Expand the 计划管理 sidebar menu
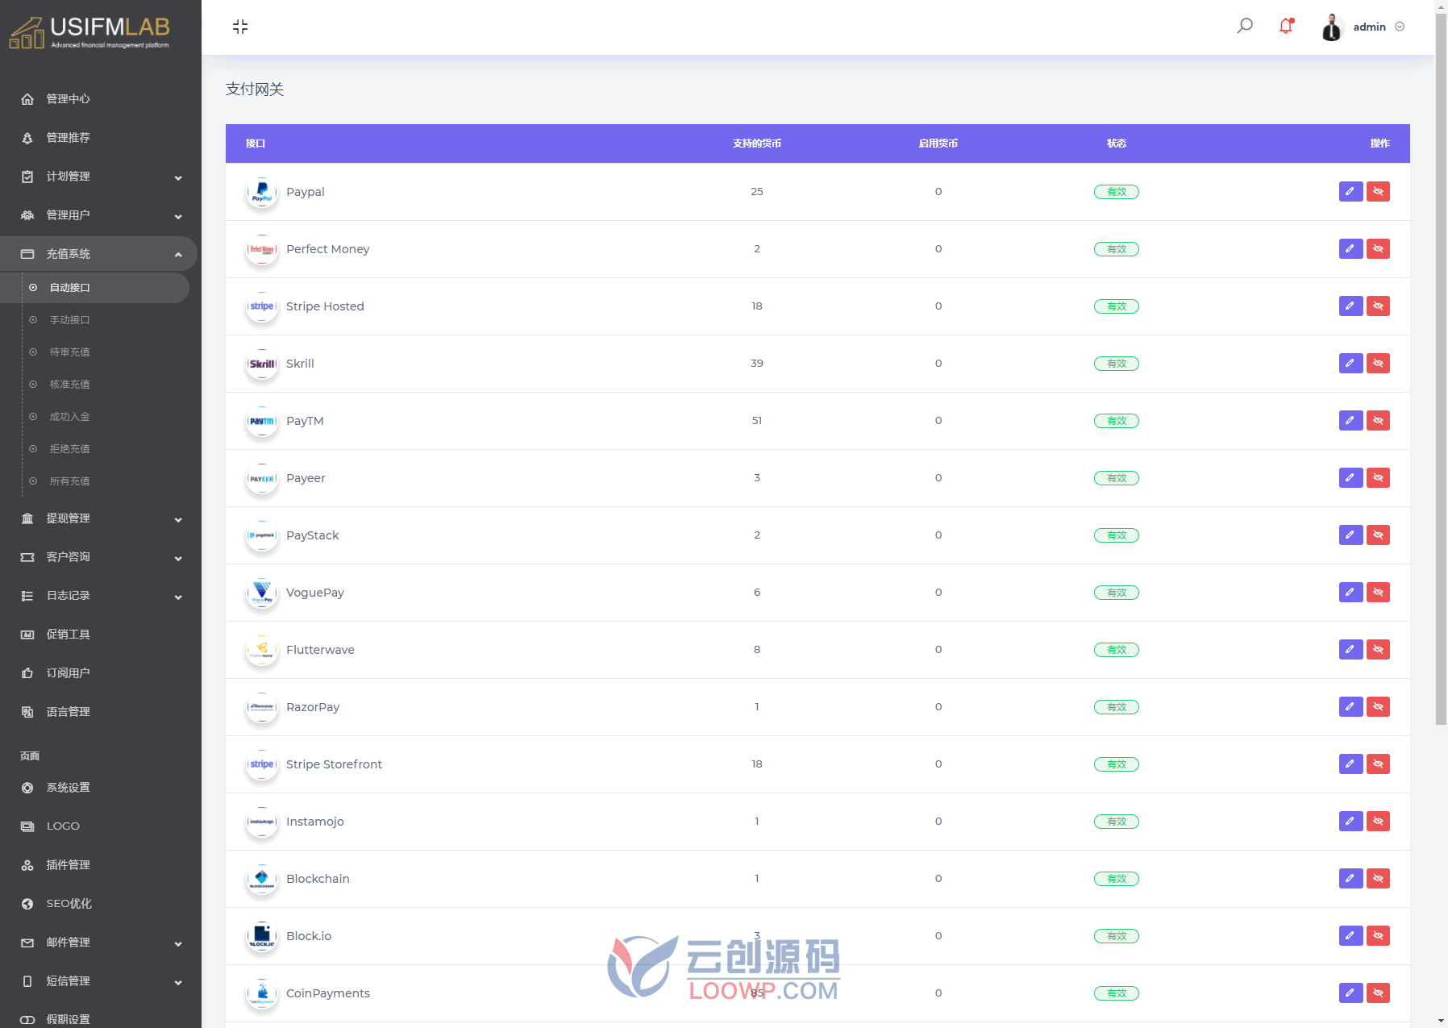Viewport: 1448px width, 1028px height. (98, 177)
